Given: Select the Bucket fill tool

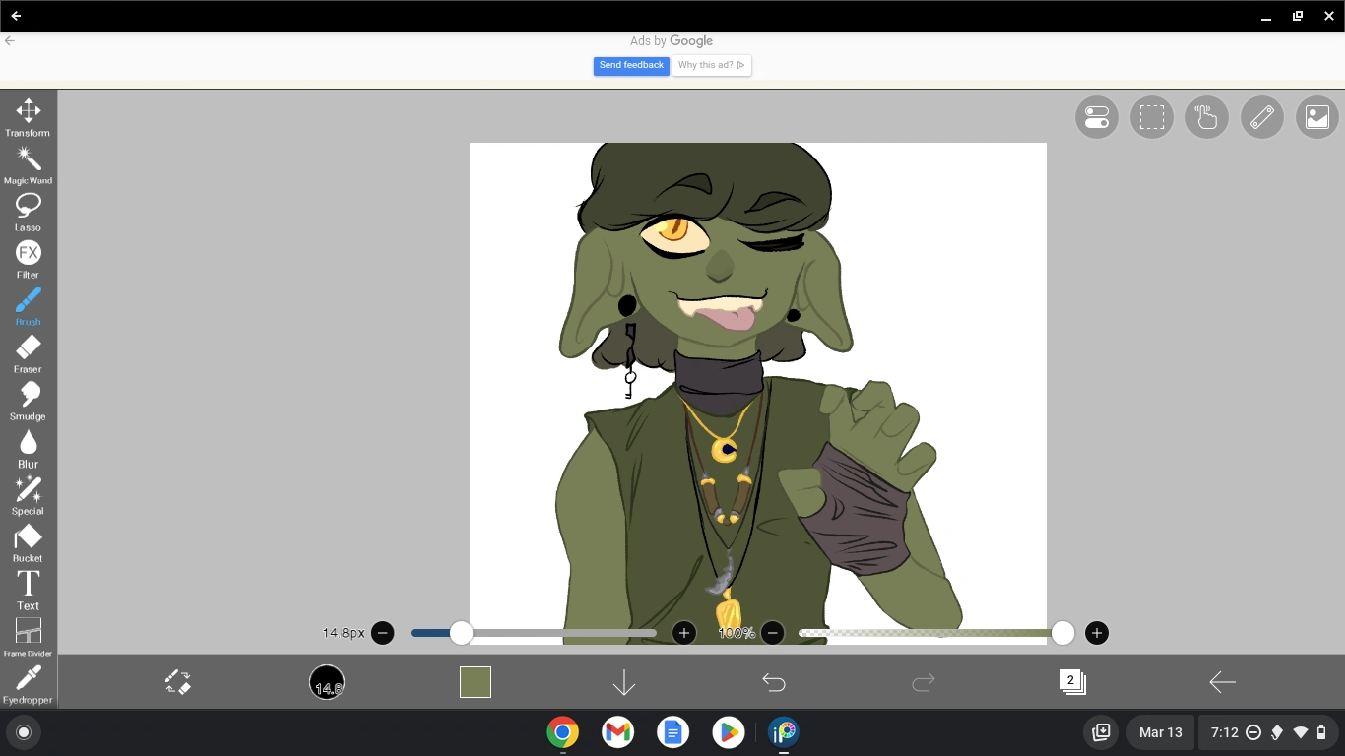Looking at the screenshot, I should (28, 540).
